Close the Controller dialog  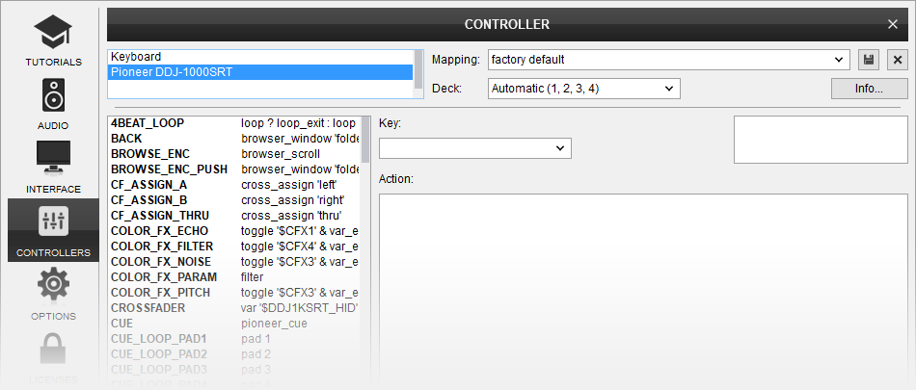tap(893, 24)
